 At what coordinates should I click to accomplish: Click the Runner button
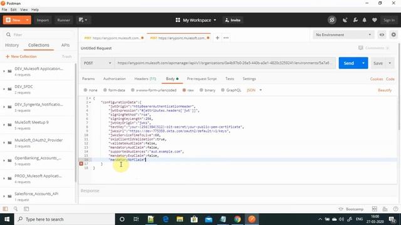[63, 20]
